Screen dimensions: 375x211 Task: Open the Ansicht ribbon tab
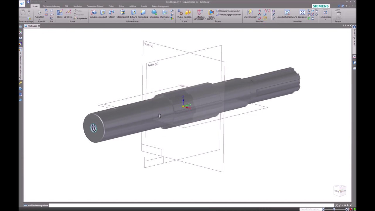pos(144,6)
